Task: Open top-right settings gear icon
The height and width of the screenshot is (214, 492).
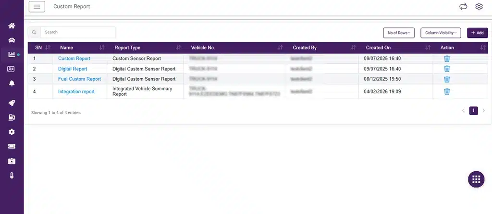Action: click(479, 7)
